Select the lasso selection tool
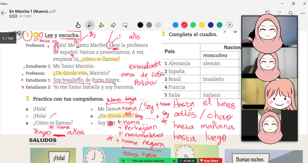This screenshot has height=163, width=308. tap(125, 25)
